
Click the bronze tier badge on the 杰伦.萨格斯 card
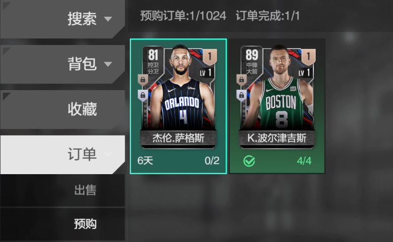209,57
